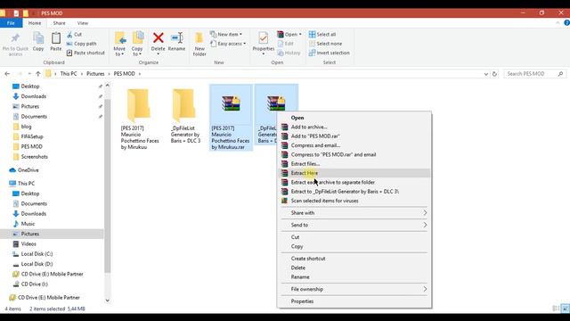Go back with navigation arrow
Viewport: 570px width, 321px height.
7,73
